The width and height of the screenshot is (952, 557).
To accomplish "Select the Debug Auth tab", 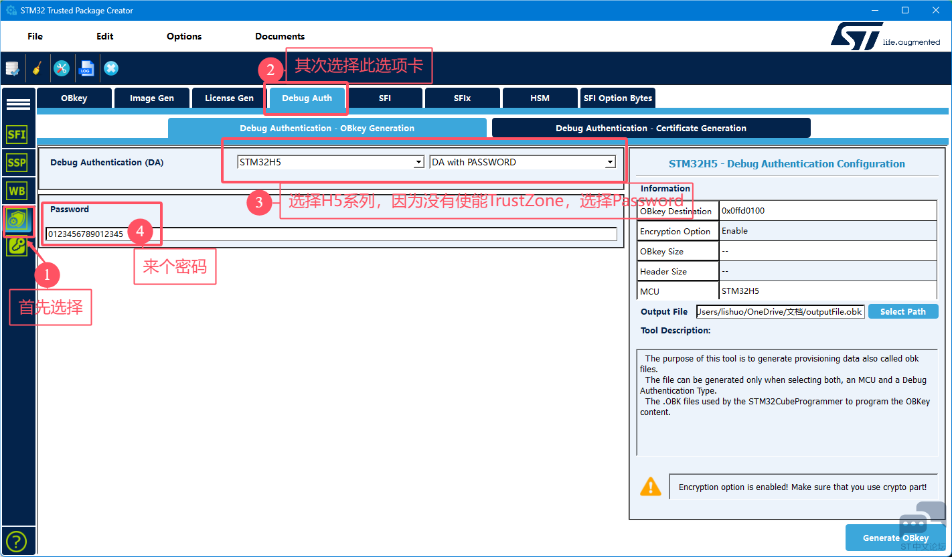I will (307, 98).
